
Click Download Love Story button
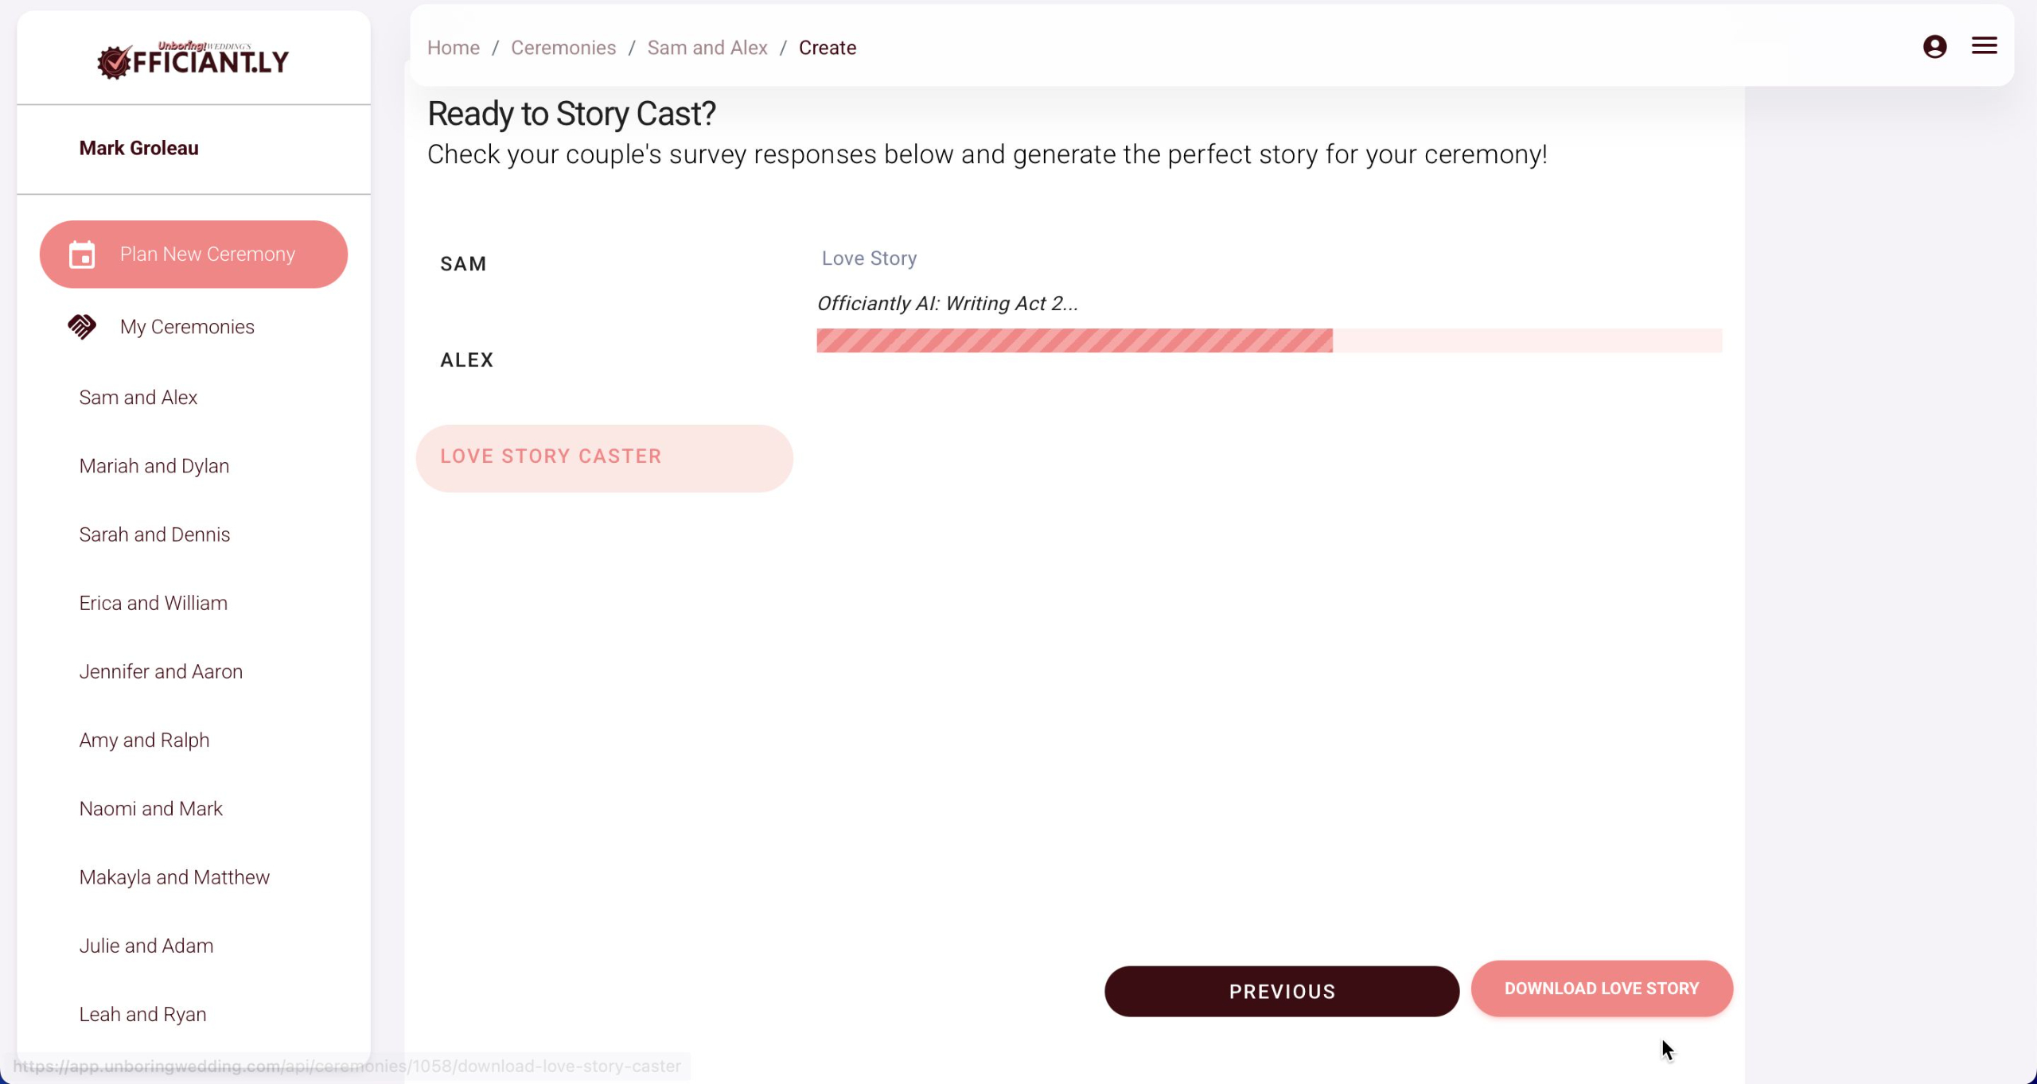tap(1601, 989)
